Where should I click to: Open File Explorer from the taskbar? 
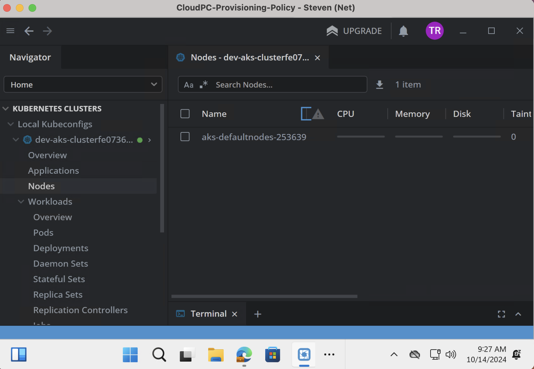click(x=216, y=354)
